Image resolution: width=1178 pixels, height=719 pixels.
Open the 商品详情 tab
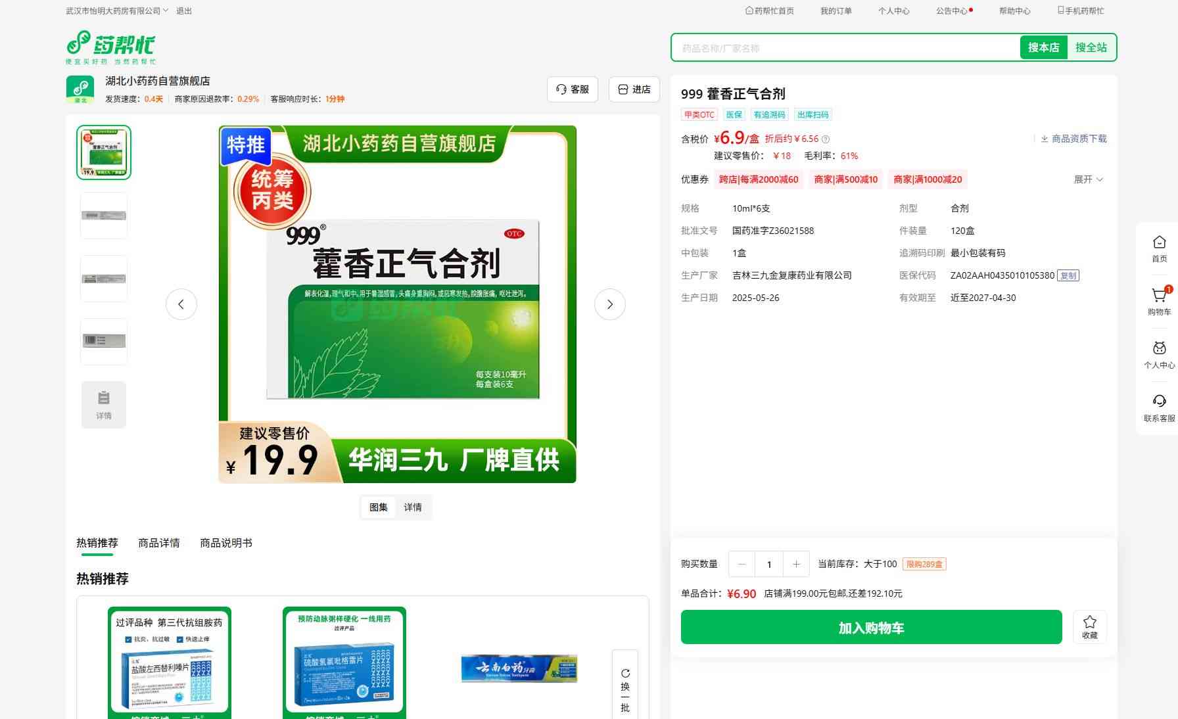[x=159, y=543]
